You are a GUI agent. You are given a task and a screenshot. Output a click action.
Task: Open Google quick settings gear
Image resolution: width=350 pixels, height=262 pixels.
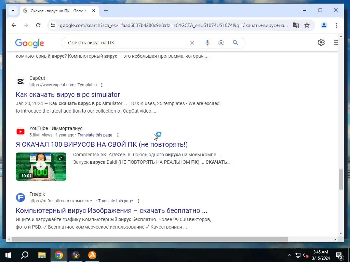[x=321, y=42]
